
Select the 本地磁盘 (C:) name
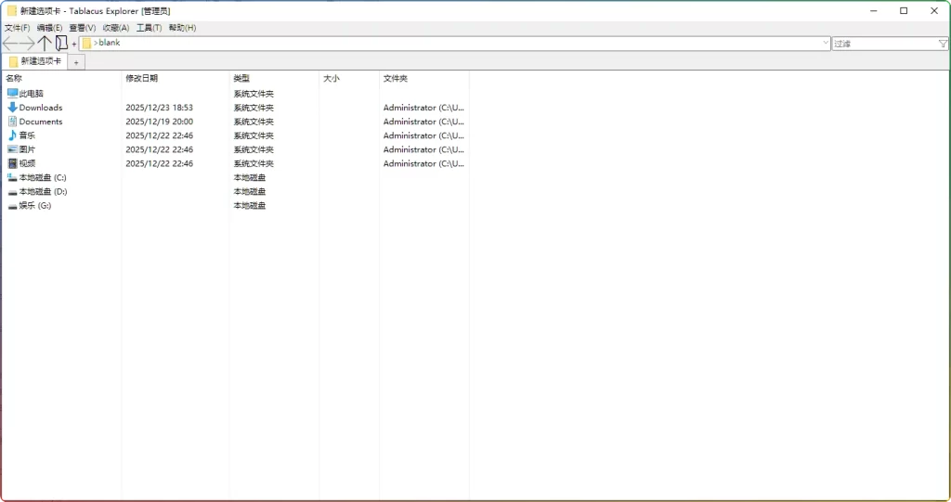[x=43, y=177]
